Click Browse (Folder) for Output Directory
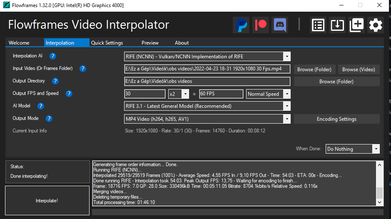The height and width of the screenshot is (219, 391). pos(336,82)
